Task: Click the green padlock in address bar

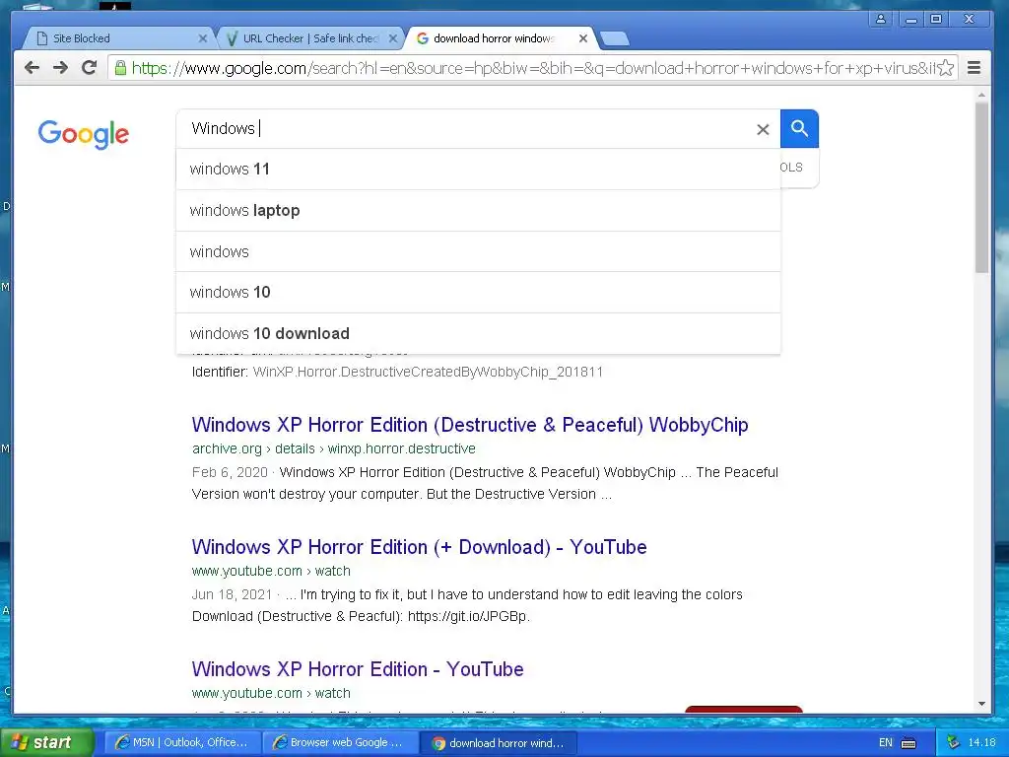Action: click(x=120, y=68)
